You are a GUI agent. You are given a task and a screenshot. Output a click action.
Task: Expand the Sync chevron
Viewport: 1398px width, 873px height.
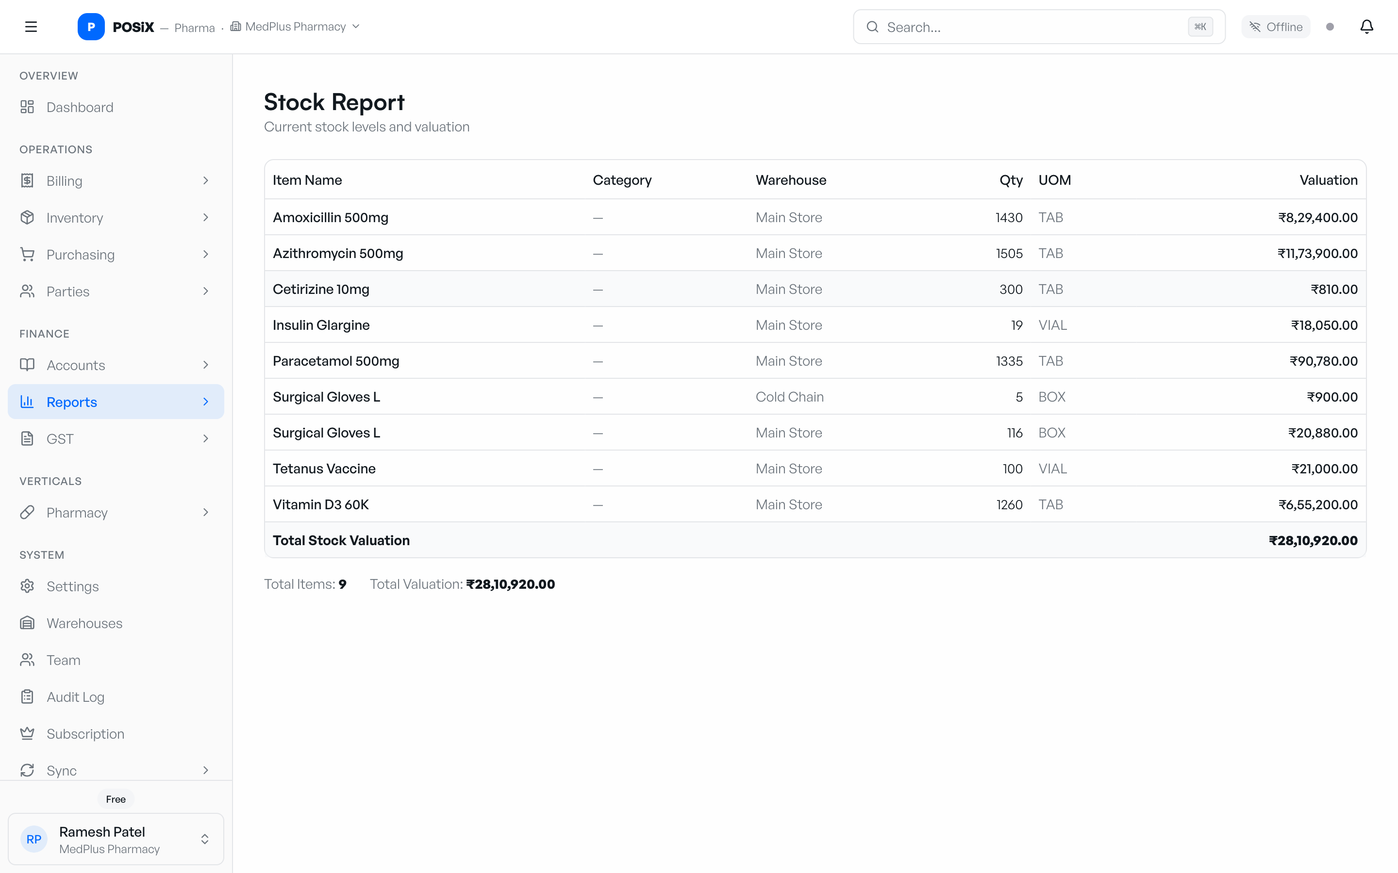(206, 770)
